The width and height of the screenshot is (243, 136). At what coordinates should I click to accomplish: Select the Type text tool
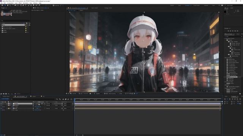pos(26,5)
